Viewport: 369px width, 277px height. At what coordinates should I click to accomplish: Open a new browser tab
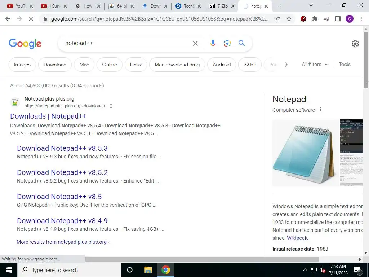[x=280, y=6]
